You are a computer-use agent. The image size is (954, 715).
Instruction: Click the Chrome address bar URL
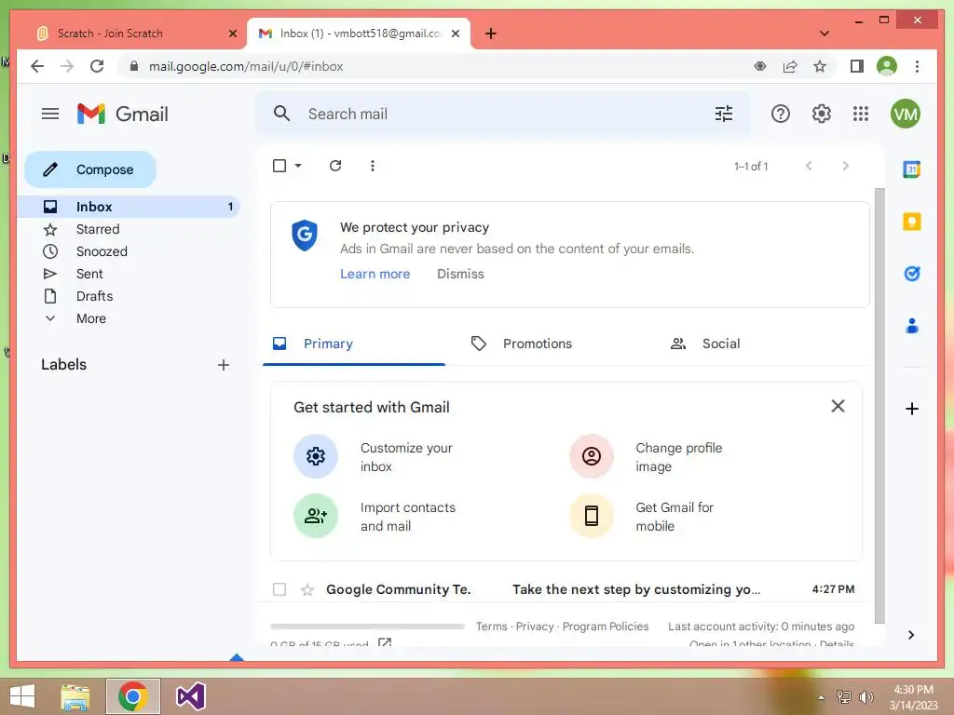[246, 66]
